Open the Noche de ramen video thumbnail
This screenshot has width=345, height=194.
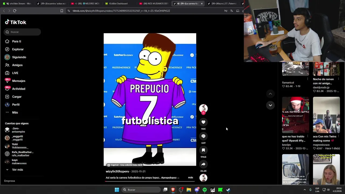pyautogui.click(x=326, y=69)
